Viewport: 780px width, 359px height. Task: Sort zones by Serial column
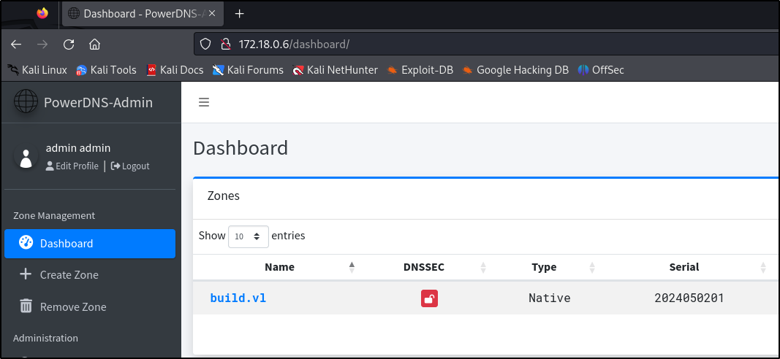(x=684, y=267)
